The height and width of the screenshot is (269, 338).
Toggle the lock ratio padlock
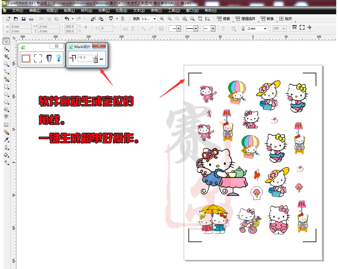[86, 27]
